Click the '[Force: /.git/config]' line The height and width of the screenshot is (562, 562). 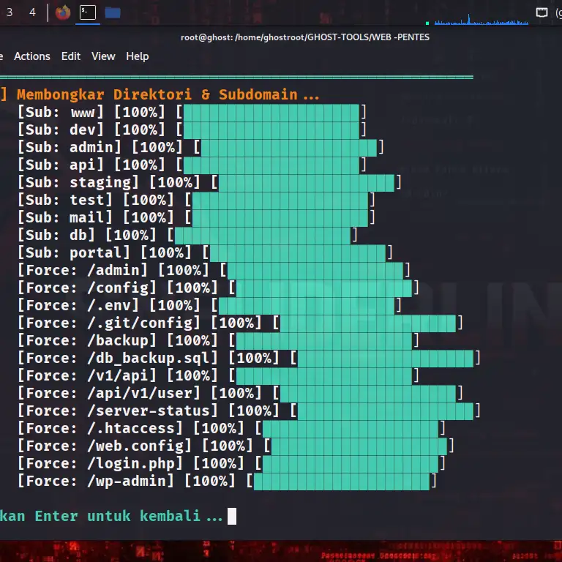coord(240,323)
